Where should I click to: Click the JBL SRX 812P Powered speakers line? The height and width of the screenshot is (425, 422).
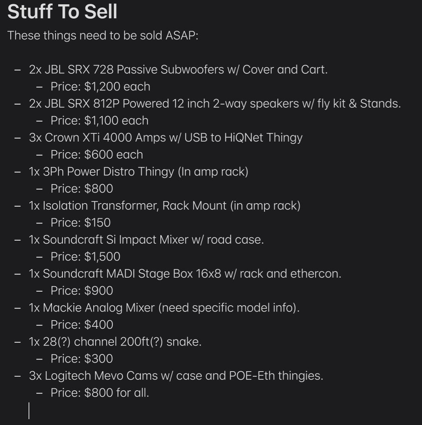coord(215,104)
